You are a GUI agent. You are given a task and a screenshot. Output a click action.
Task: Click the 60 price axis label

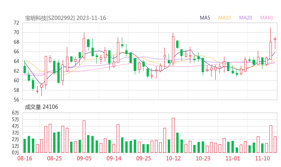(16, 80)
